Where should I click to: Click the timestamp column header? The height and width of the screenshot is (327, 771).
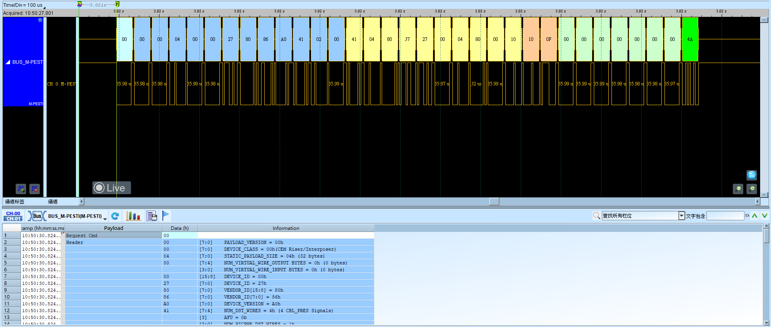43,228
